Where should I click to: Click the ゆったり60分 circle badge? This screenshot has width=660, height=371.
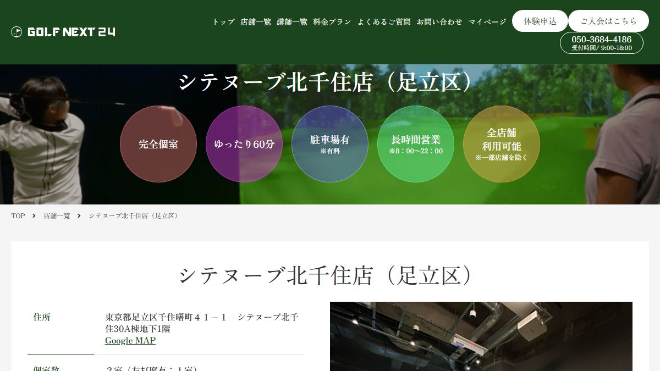click(x=244, y=144)
